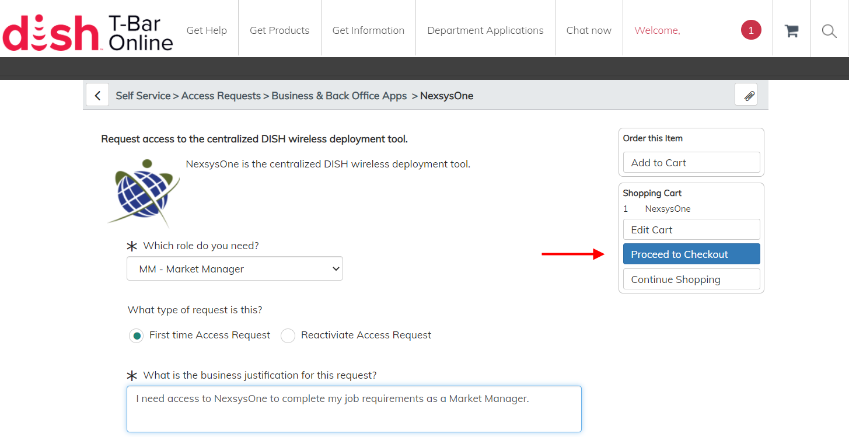This screenshot has height=437, width=849.
Task: Open the Department Applications menu
Action: tap(485, 30)
